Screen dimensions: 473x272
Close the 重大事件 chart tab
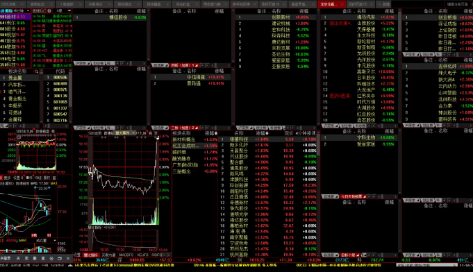pos(133,133)
